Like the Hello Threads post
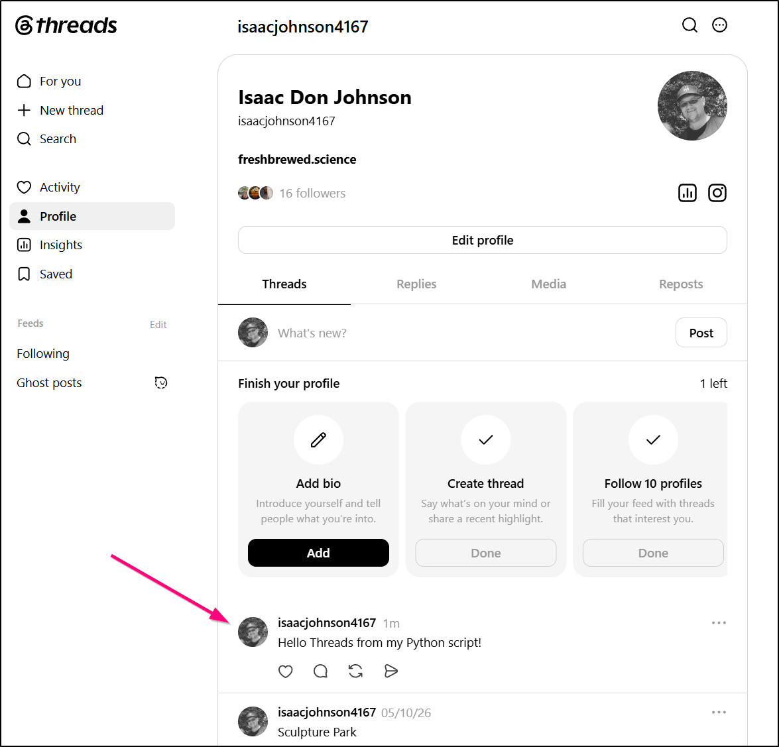Viewport: 779px width, 747px height. pyautogui.click(x=285, y=671)
